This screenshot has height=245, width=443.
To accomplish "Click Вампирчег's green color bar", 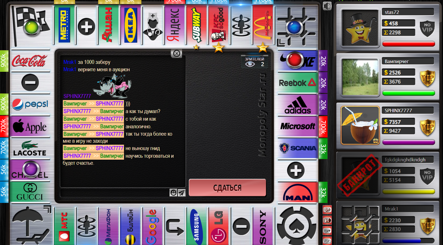I will [x=408, y=93].
